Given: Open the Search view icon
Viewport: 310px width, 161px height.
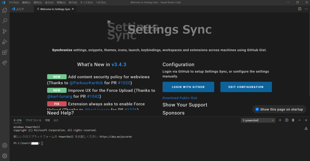Looking at the screenshot, I should point(5,21).
